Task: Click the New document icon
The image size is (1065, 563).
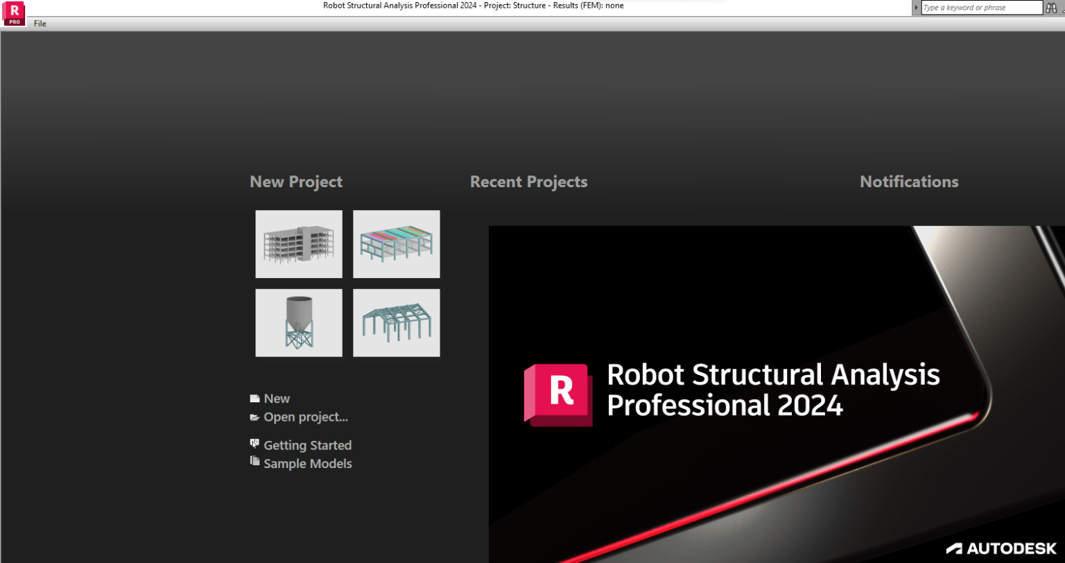Action: click(x=254, y=399)
